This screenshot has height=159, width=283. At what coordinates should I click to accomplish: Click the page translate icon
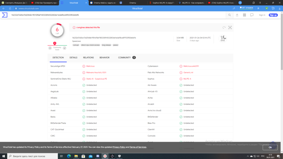[x=234, y=8]
